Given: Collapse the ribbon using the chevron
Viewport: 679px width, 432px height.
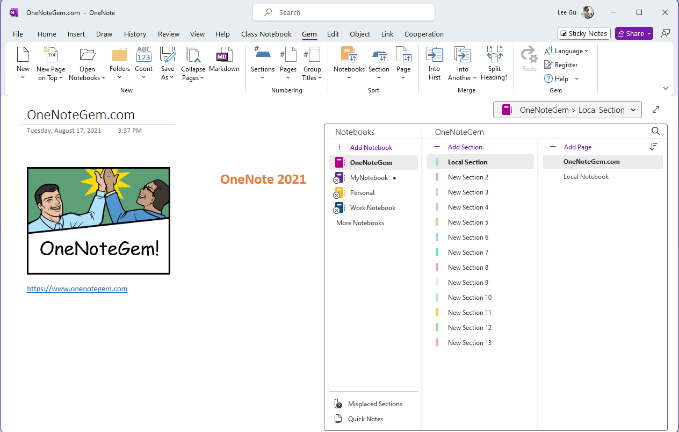Looking at the screenshot, I should pyautogui.click(x=666, y=89).
